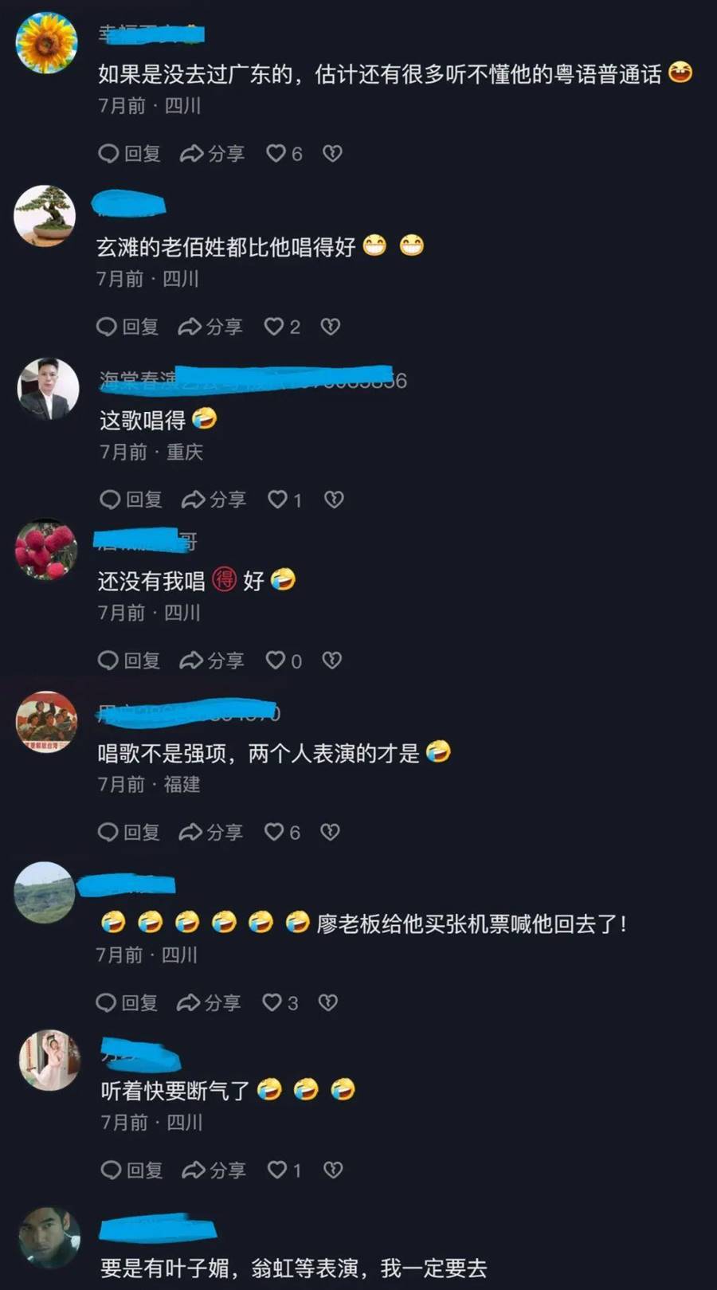Like 唱歌不是强项 comment from 福建

(283, 832)
